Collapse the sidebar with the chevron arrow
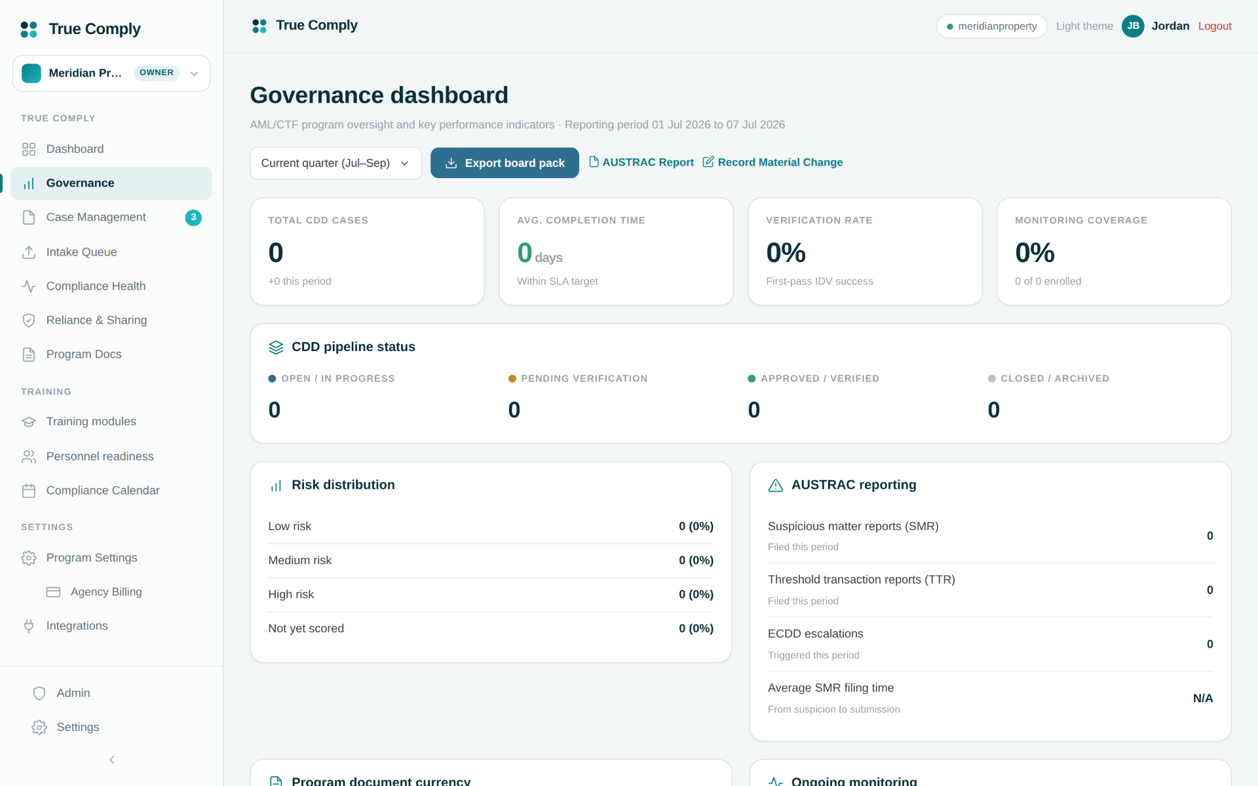Image resolution: width=1258 pixels, height=786 pixels. 112,760
